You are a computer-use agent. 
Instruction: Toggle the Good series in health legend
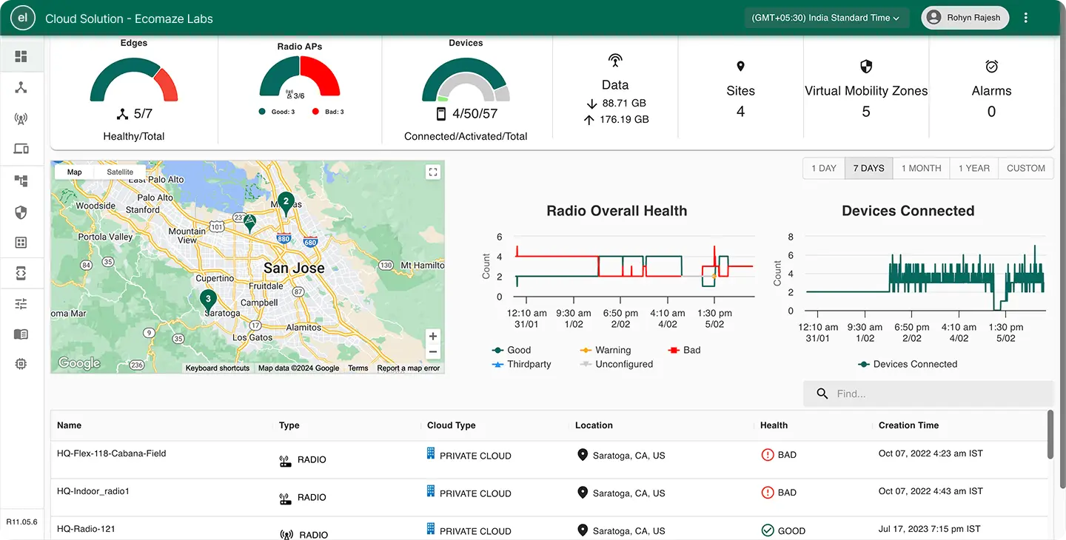[512, 350]
